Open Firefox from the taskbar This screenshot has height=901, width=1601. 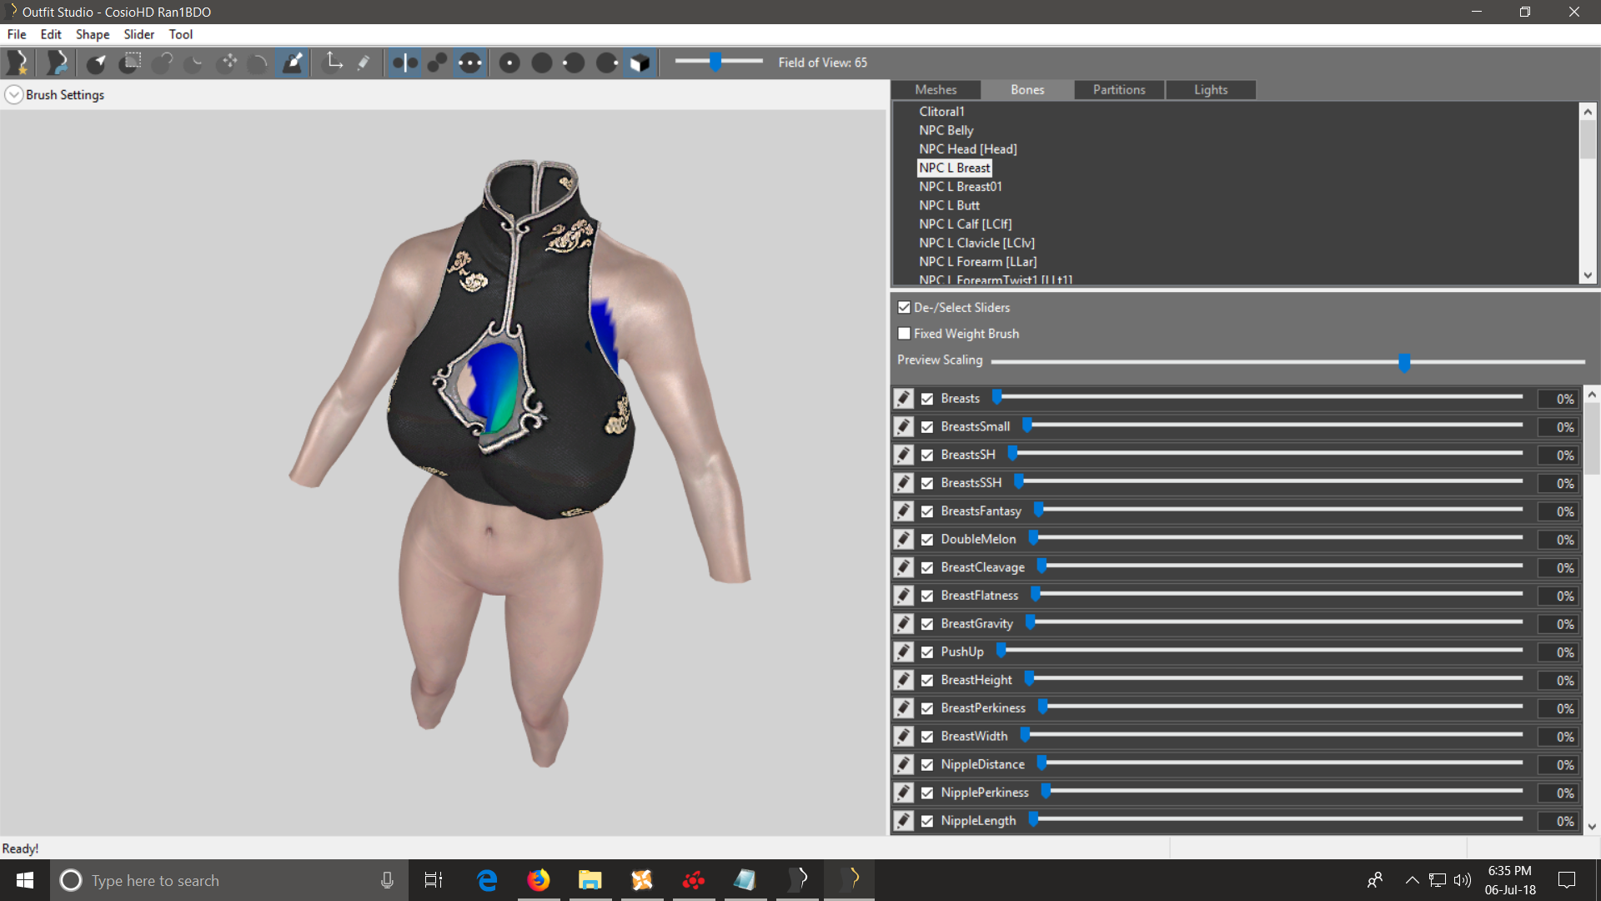(x=539, y=880)
